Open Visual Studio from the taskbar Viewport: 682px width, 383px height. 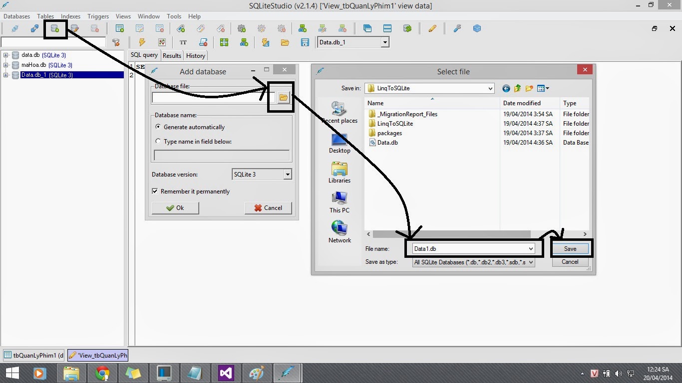[x=226, y=373]
